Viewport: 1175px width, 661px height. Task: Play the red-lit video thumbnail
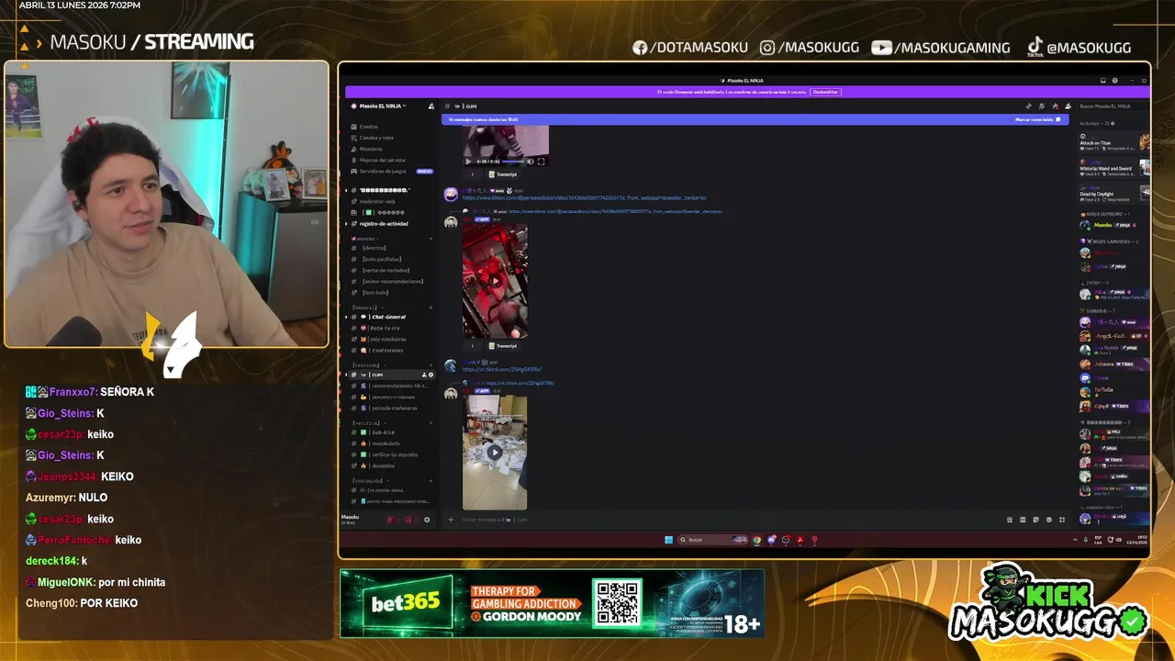click(495, 281)
